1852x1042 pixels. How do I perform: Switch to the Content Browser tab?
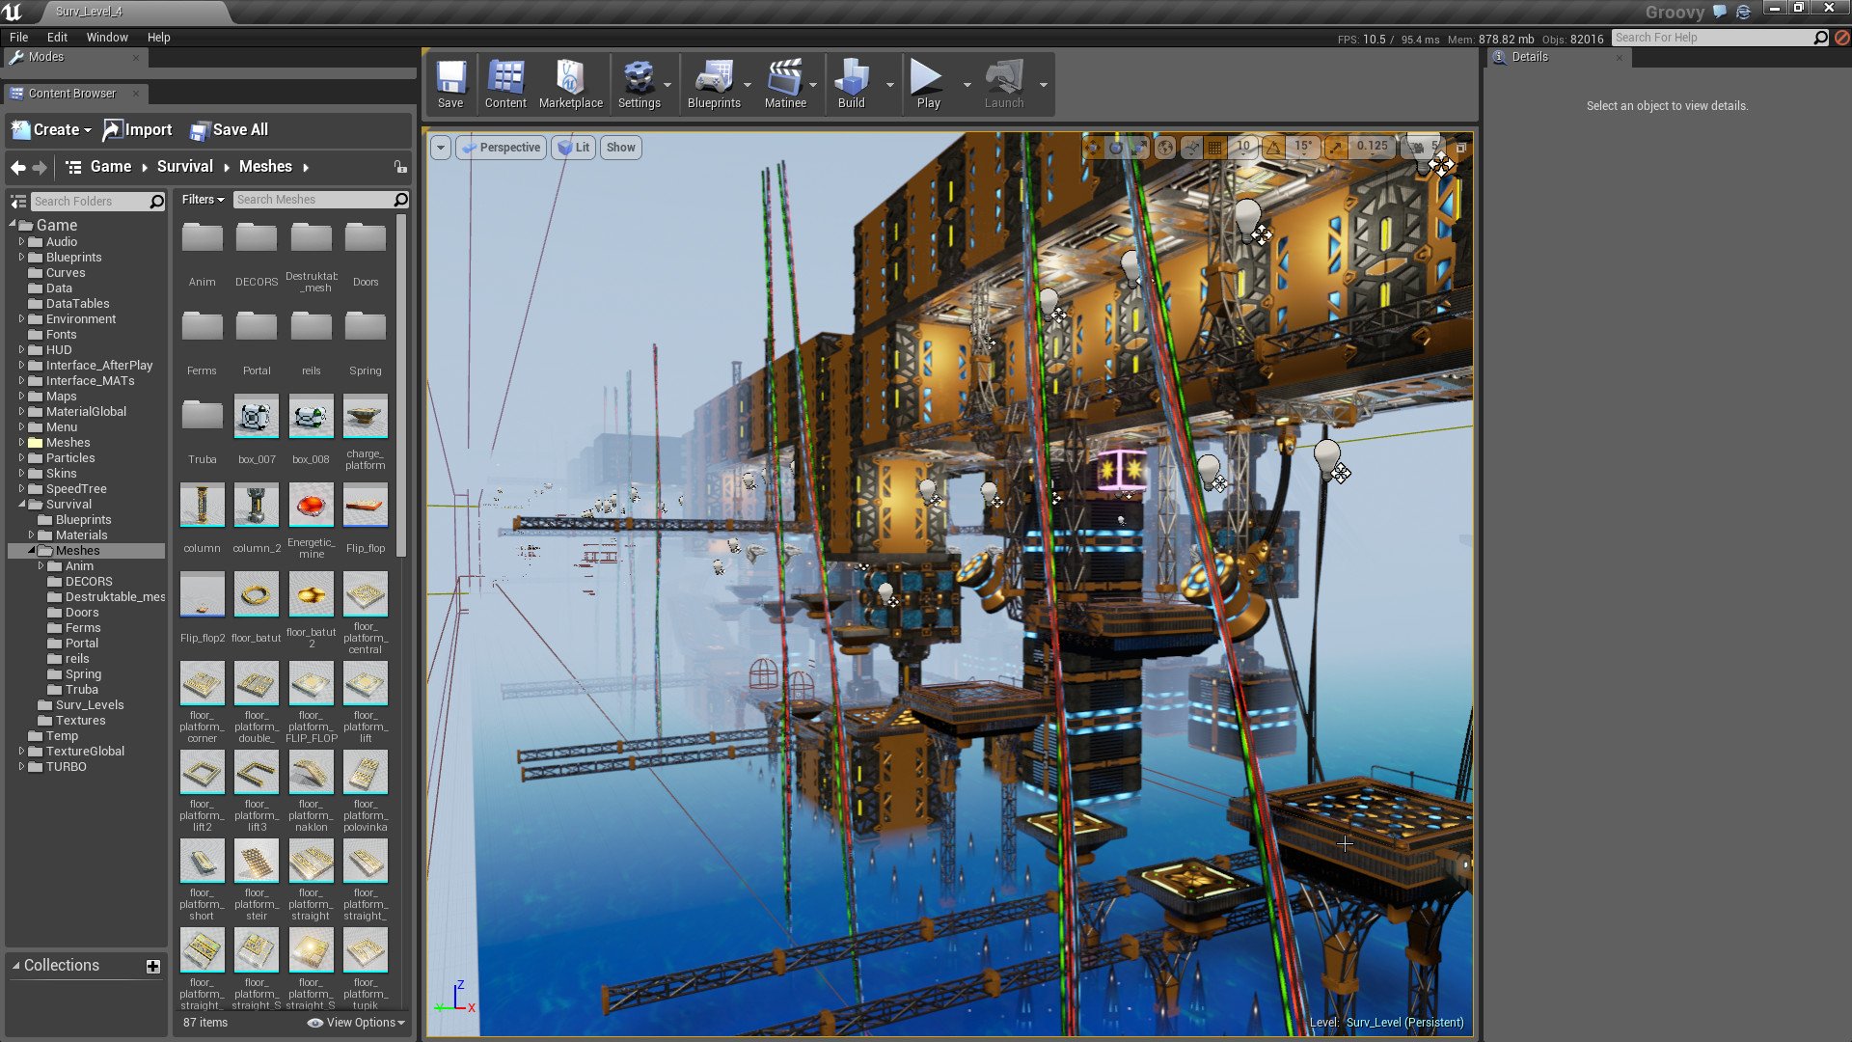tap(72, 94)
